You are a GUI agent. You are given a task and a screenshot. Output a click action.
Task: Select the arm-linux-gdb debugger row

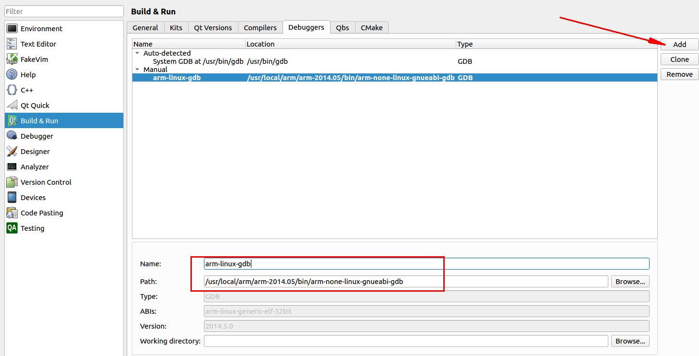[394, 78]
